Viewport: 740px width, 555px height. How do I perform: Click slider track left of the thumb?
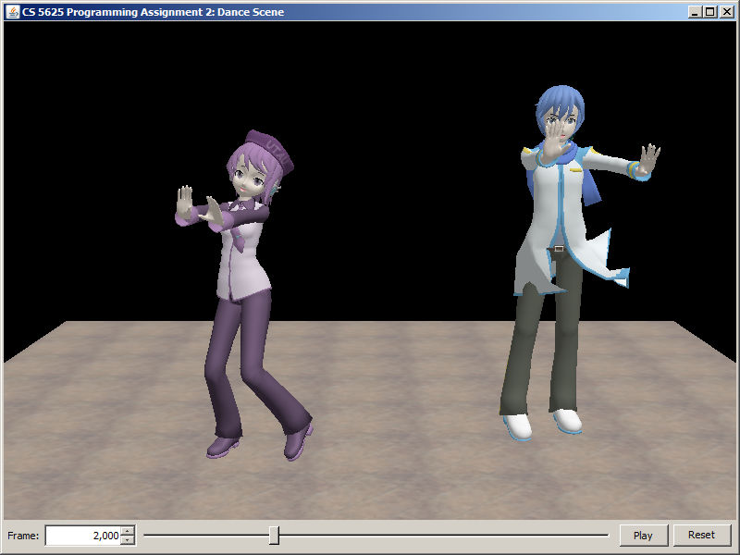click(x=203, y=535)
